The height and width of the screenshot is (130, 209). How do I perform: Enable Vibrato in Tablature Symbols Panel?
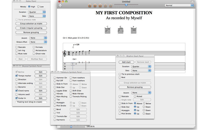click(x=55, y=94)
